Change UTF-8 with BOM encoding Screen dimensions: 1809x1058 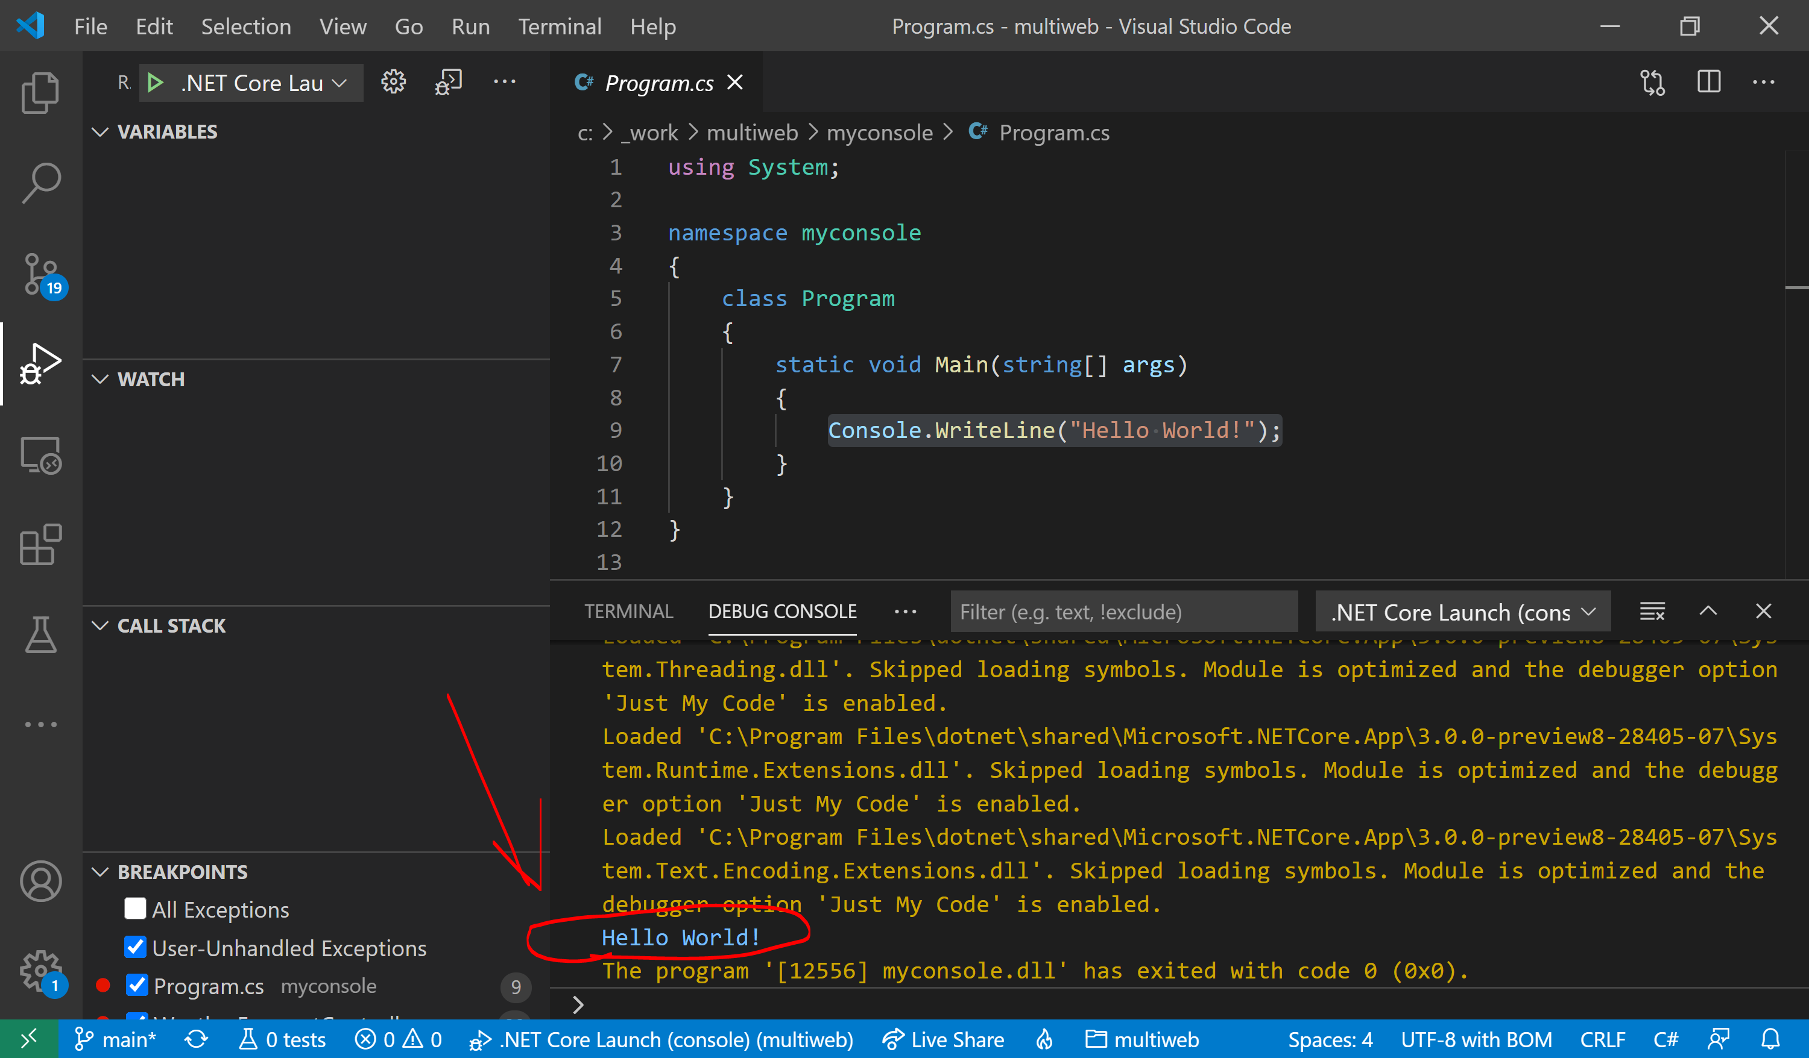click(1476, 1039)
